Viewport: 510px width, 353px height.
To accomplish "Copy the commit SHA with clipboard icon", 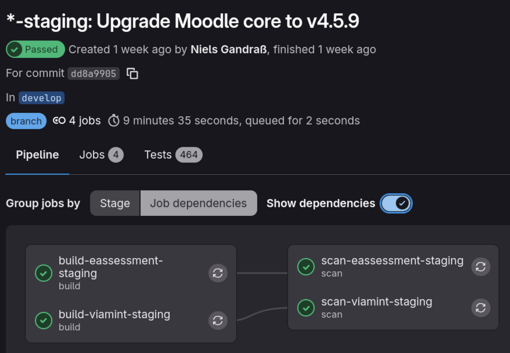I will [x=132, y=73].
